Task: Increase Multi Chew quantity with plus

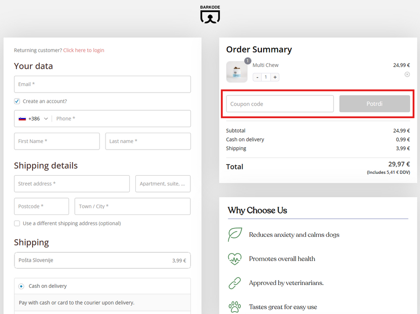Action: [275, 77]
